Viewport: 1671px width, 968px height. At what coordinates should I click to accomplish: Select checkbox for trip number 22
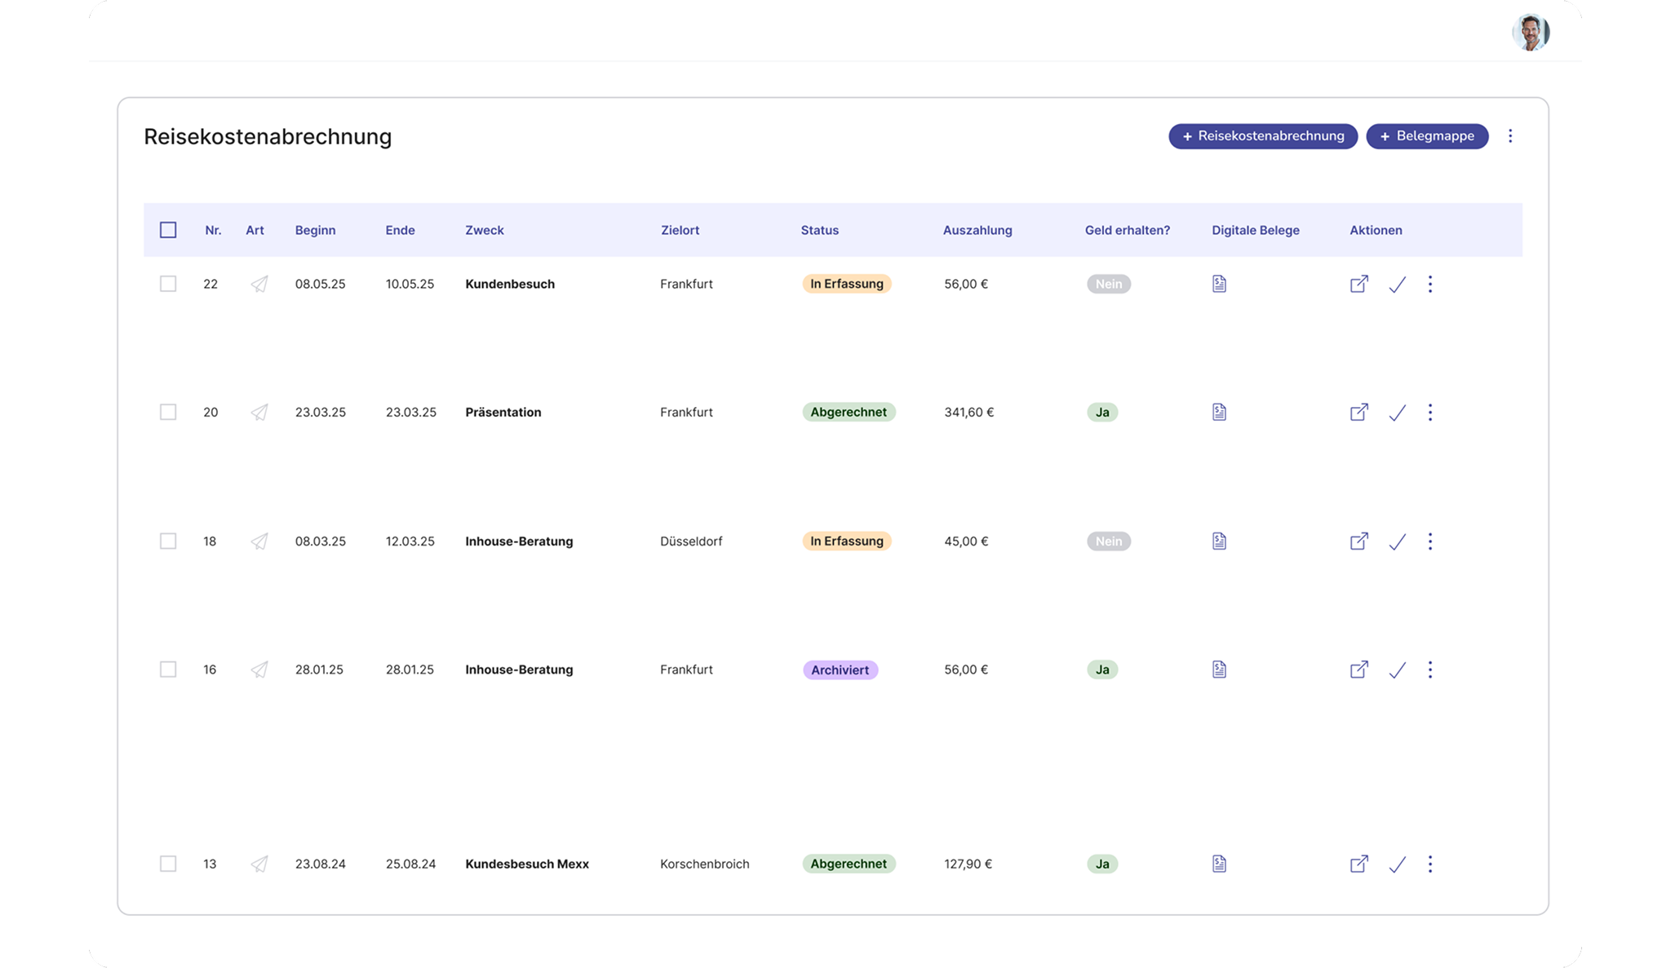point(168,284)
